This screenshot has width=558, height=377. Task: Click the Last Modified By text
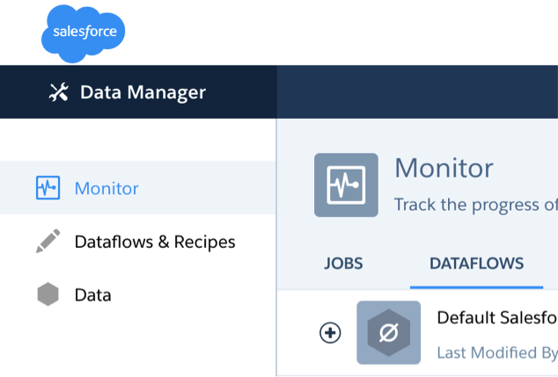pos(497,353)
